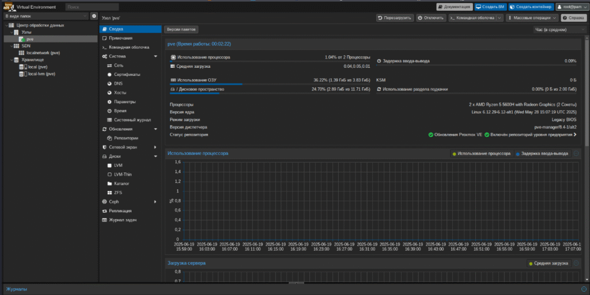The width and height of the screenshot is (590, 295).
Task: Open Сертификаты in the Система section
Action: 127,75
